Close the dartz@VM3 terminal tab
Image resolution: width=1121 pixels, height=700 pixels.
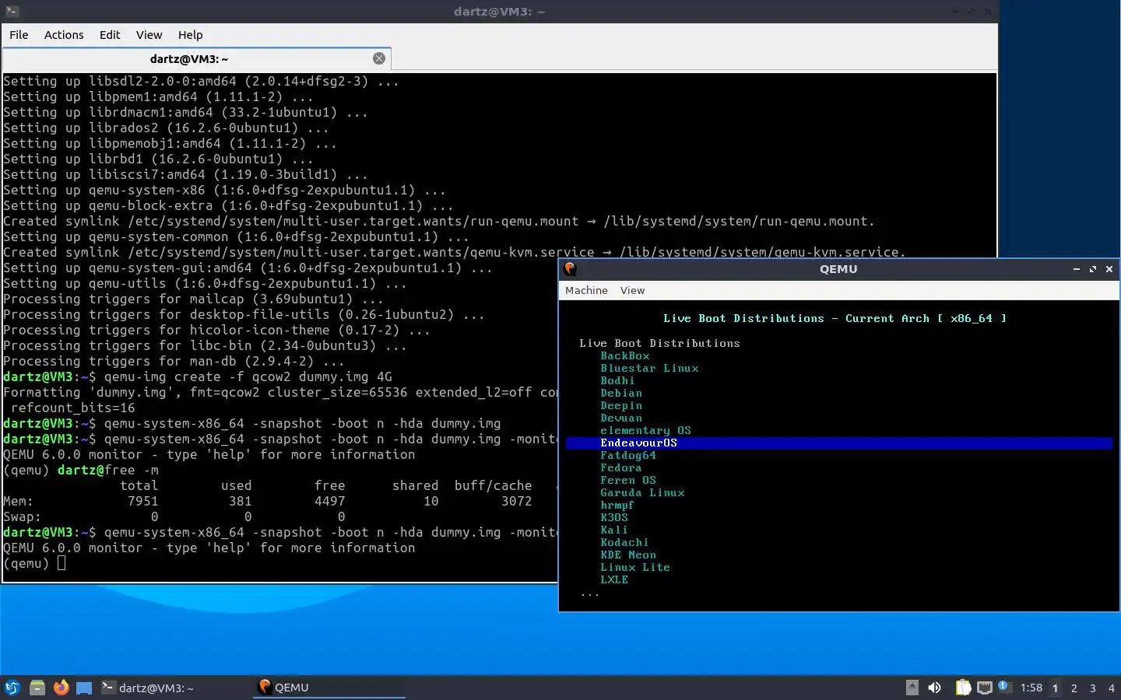379,58
